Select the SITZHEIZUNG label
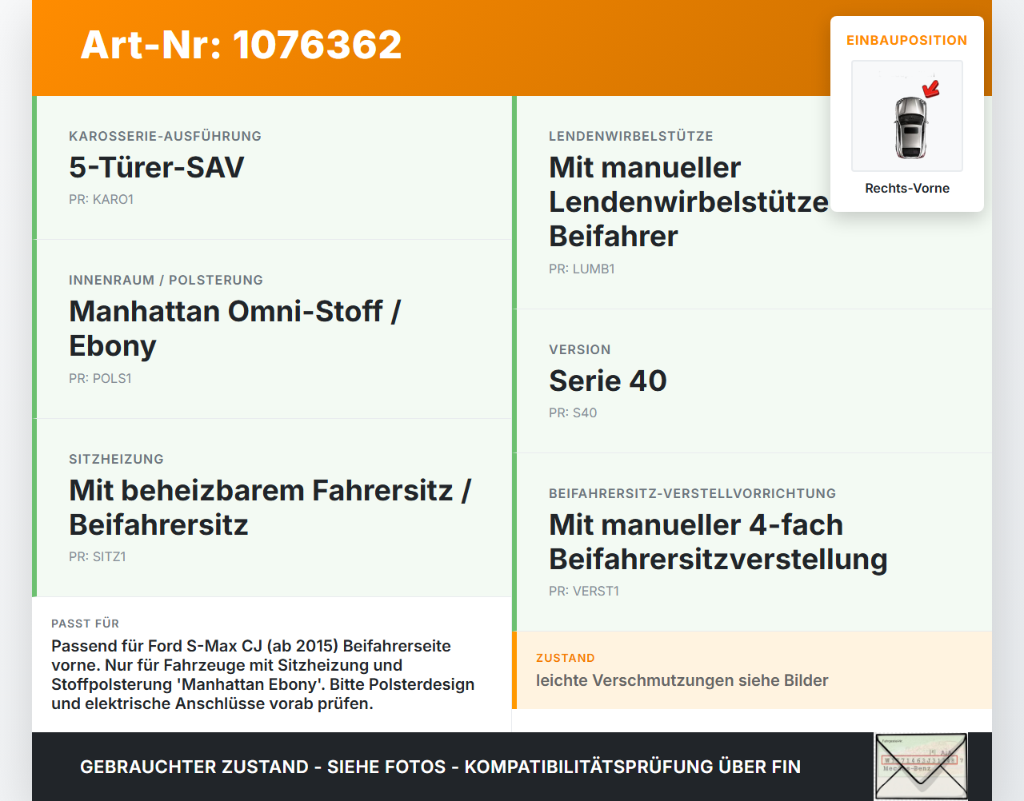 coord(117,459)
